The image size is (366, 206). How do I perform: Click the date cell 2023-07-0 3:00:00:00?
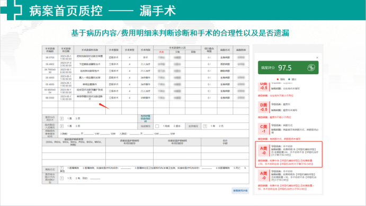pyautogui.click(x=66, y=64)
